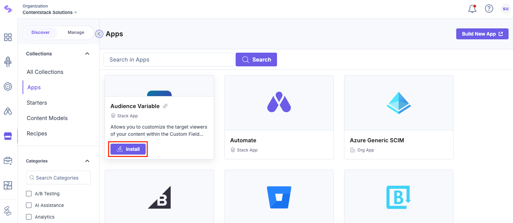Open the dashboard grid icon in sidebar
The width and height of the screenshot is (513, 223).
coord(8,37)
